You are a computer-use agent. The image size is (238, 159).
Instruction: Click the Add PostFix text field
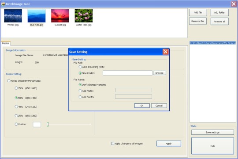coord(134,97)
